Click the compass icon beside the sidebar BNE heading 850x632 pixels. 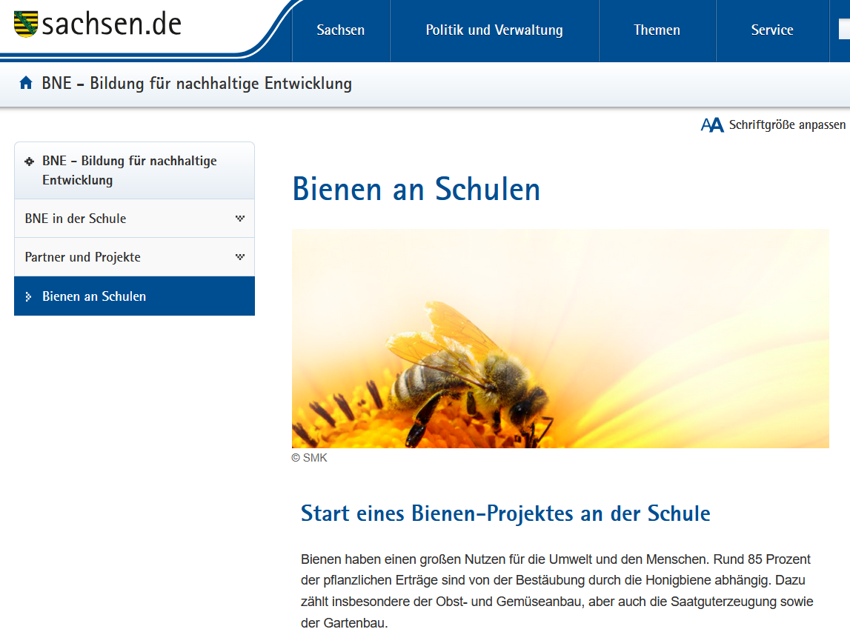(29, 161)
